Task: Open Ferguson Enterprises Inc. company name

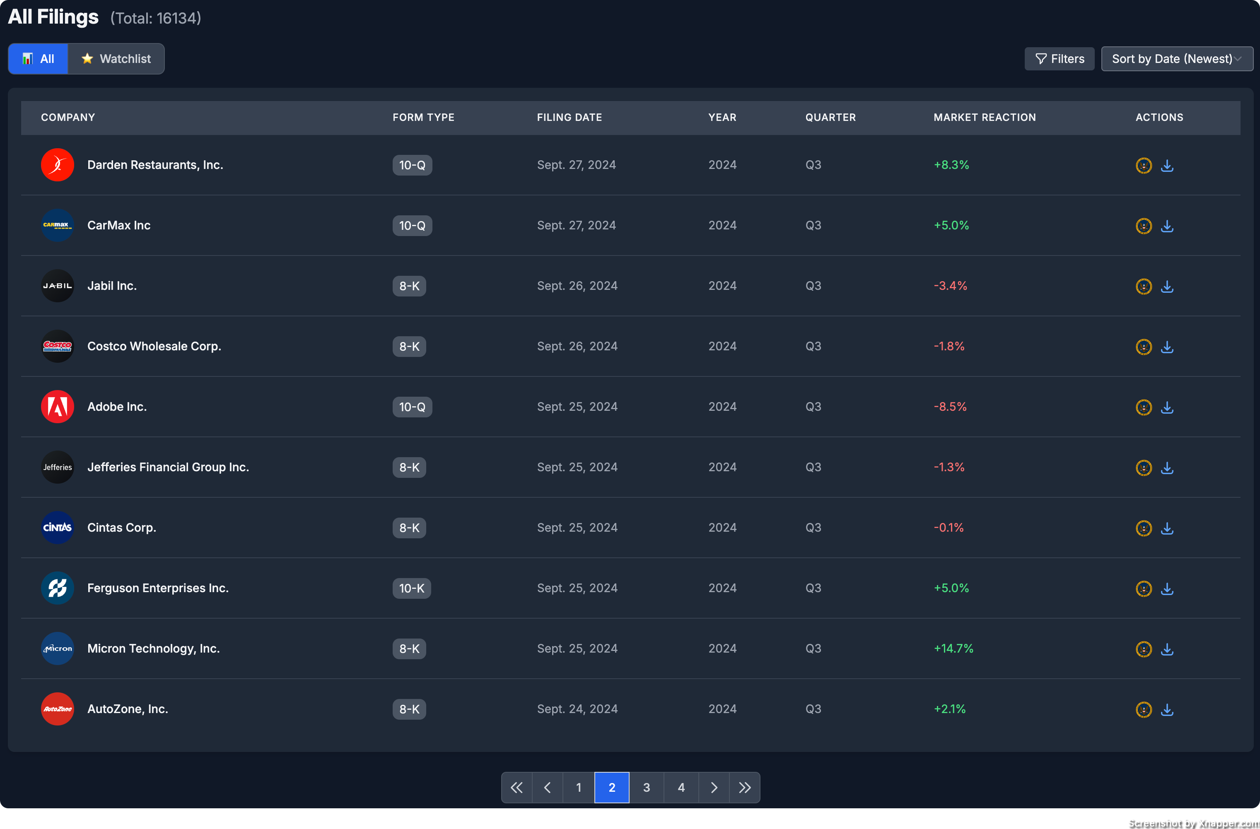Action: coord(158,588)
